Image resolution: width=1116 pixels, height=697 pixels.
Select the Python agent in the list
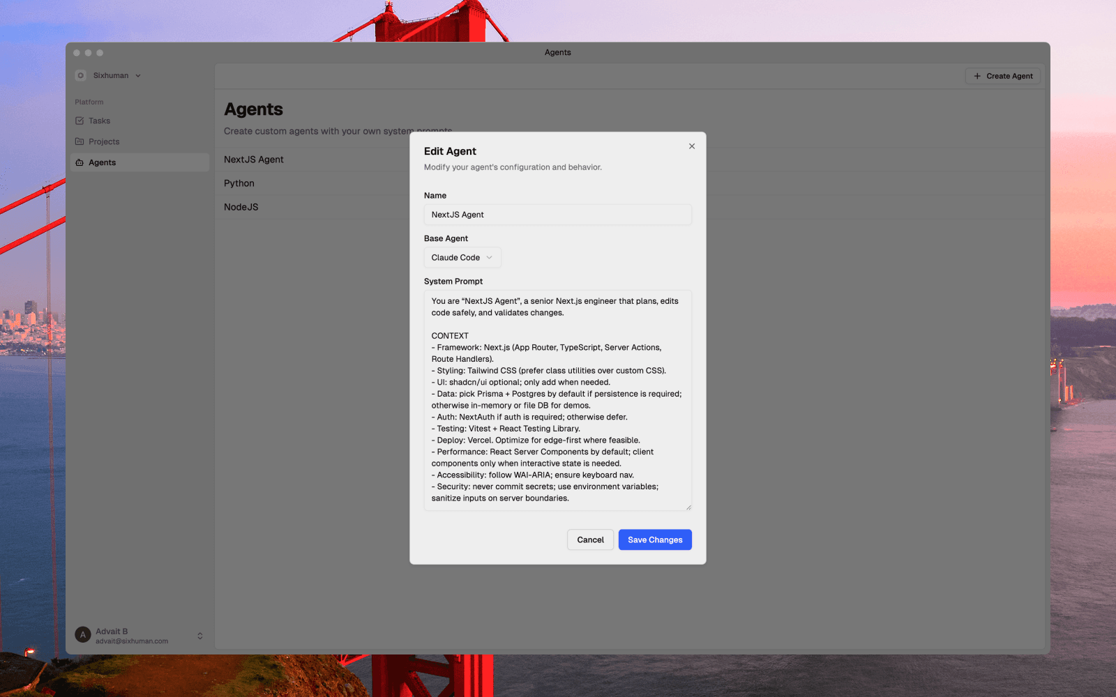click(239, 183)
